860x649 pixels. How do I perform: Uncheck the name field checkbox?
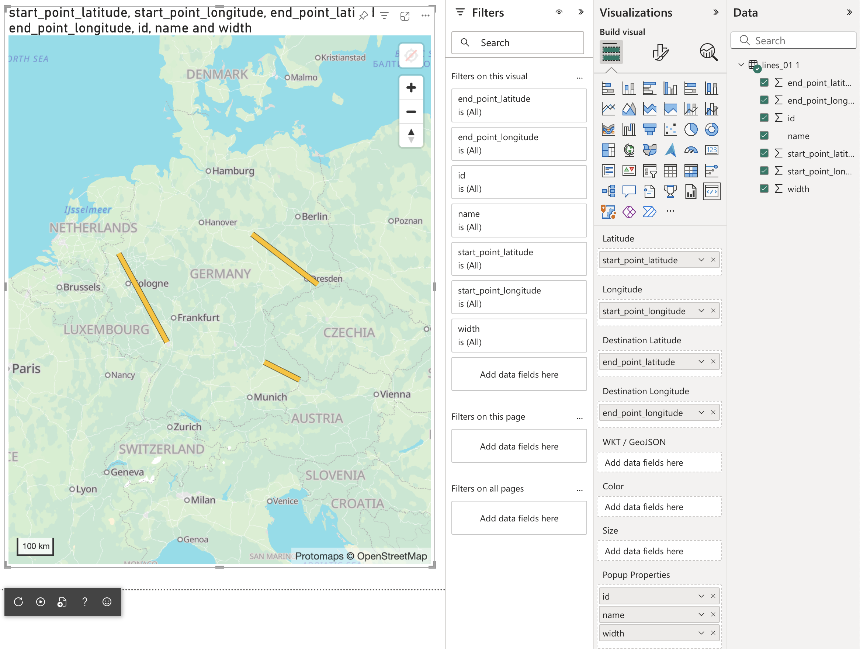pyautogui.click(x=764, y=136)
